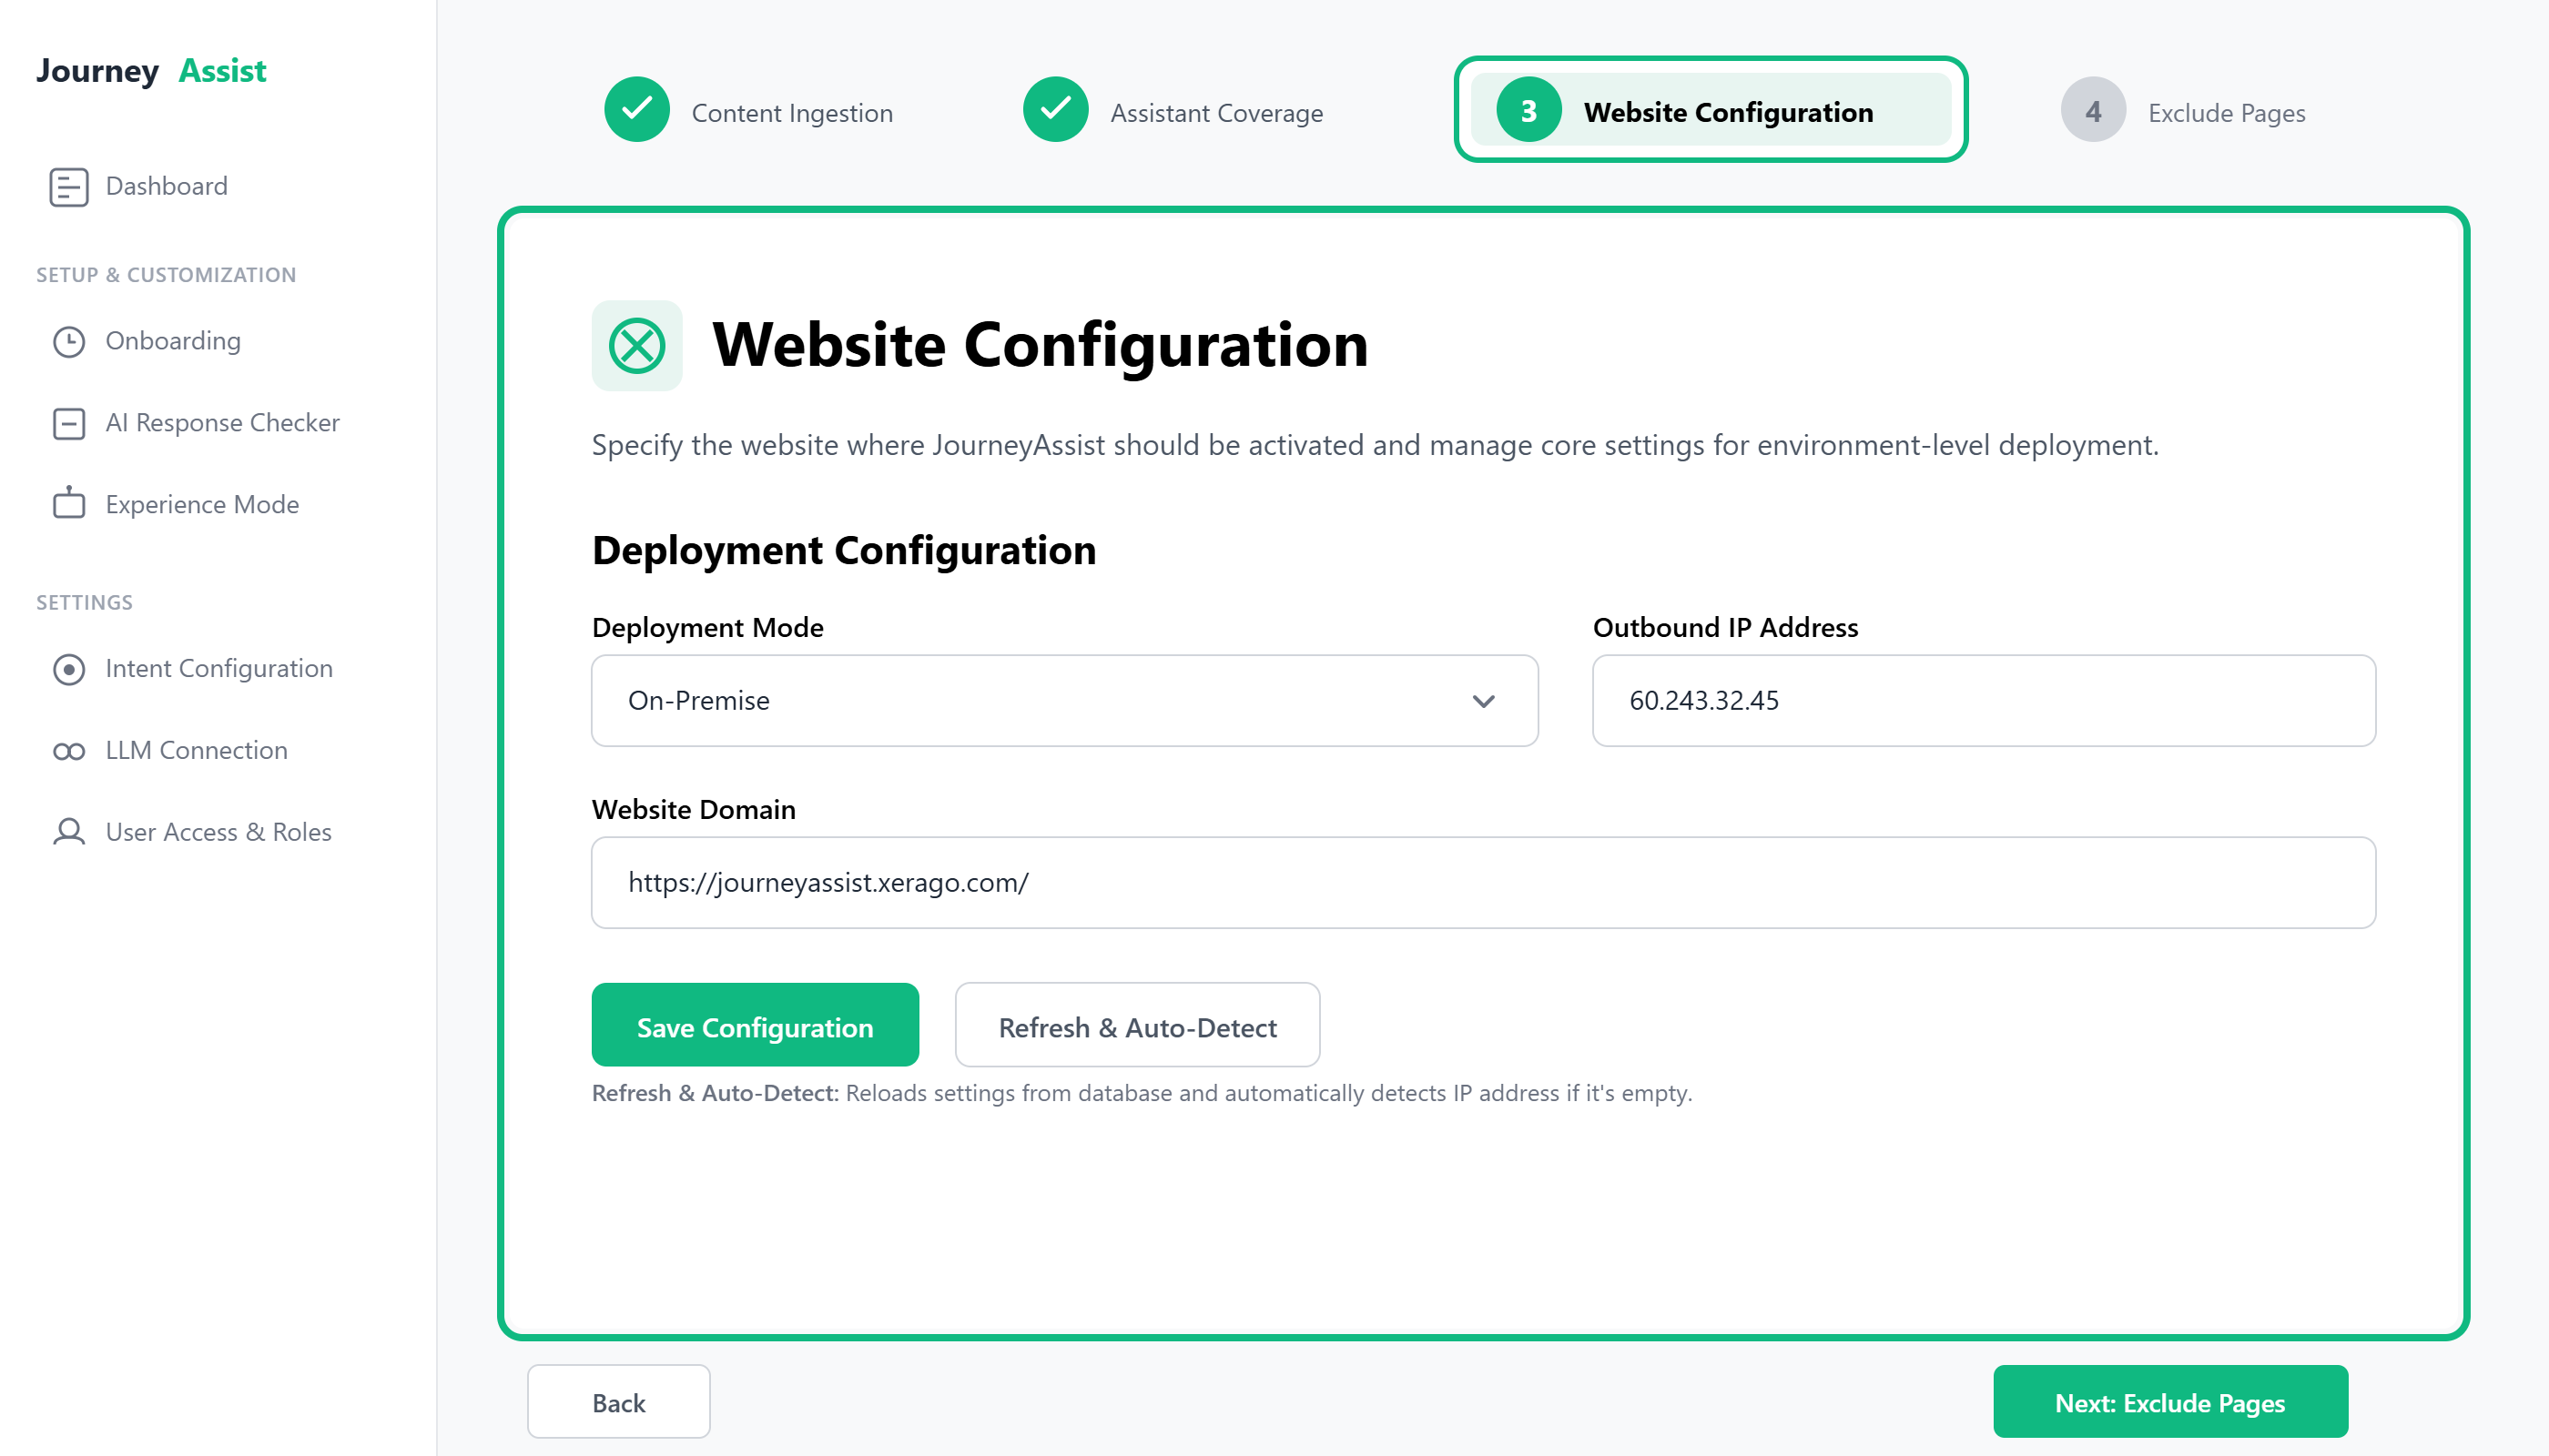The width and height of the screenshot is (2549, 1456).
Task: Open the Dashboard menu item
Action: pos(166,187)
